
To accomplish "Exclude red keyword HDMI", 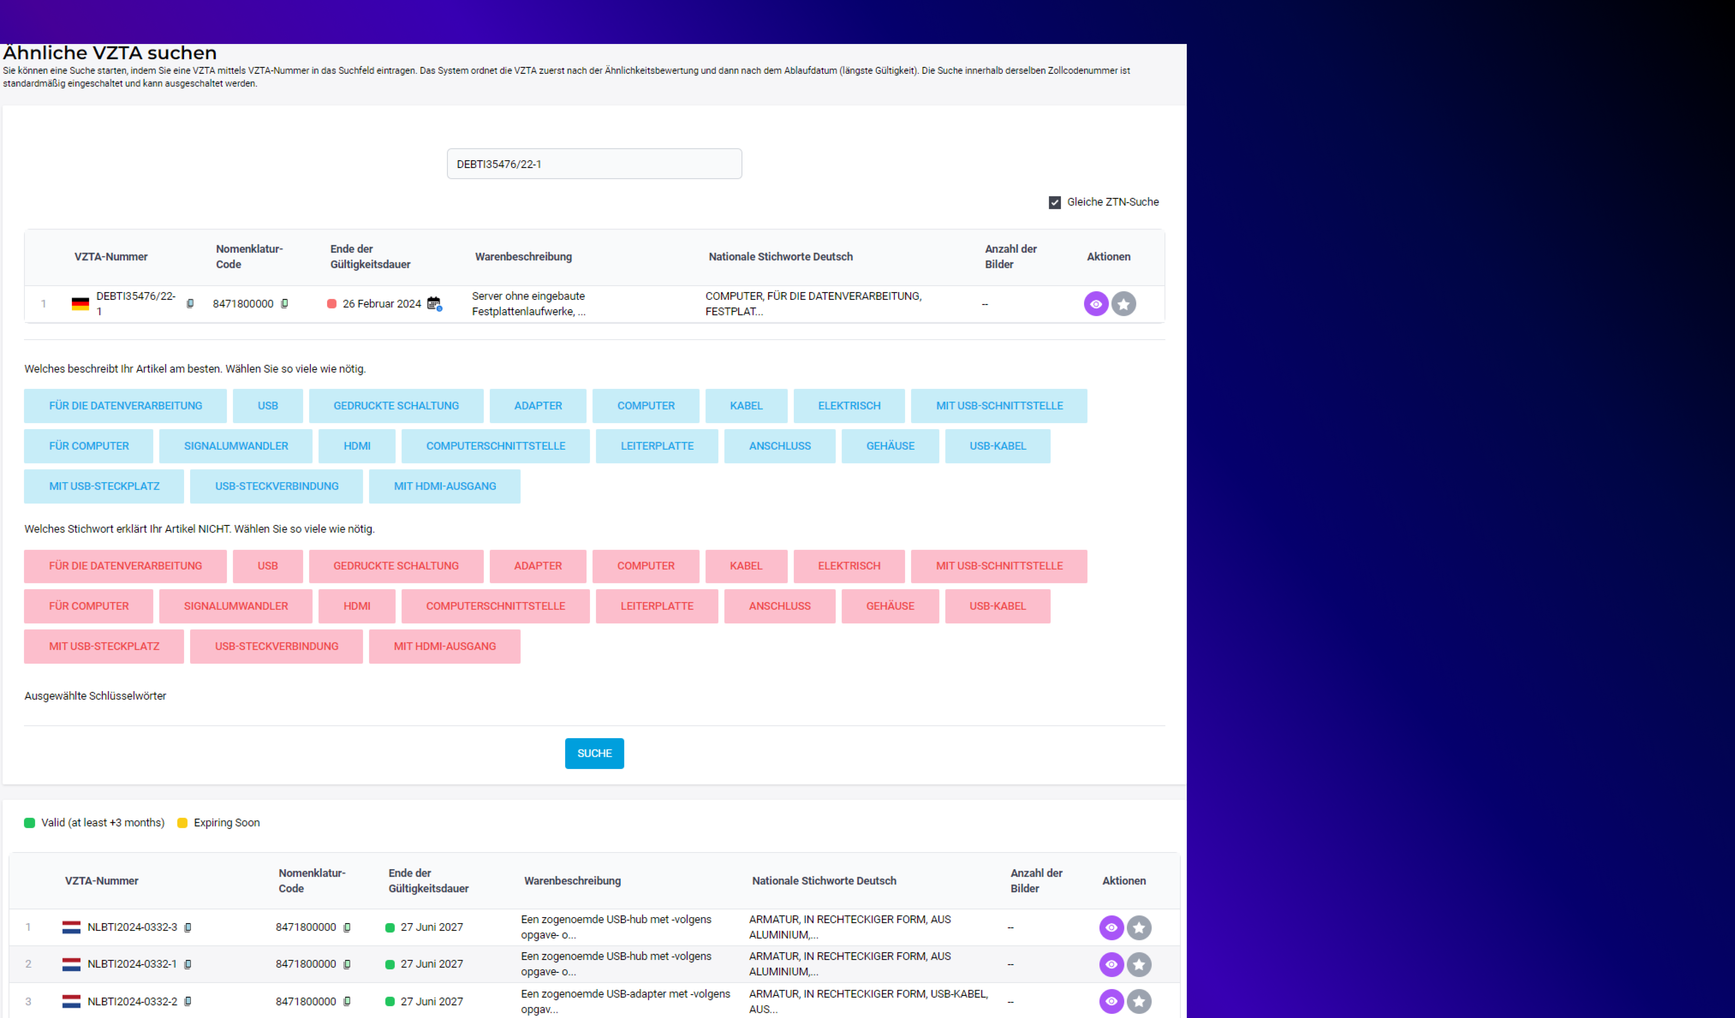I will pyautogui.click(x=357, y=606).
